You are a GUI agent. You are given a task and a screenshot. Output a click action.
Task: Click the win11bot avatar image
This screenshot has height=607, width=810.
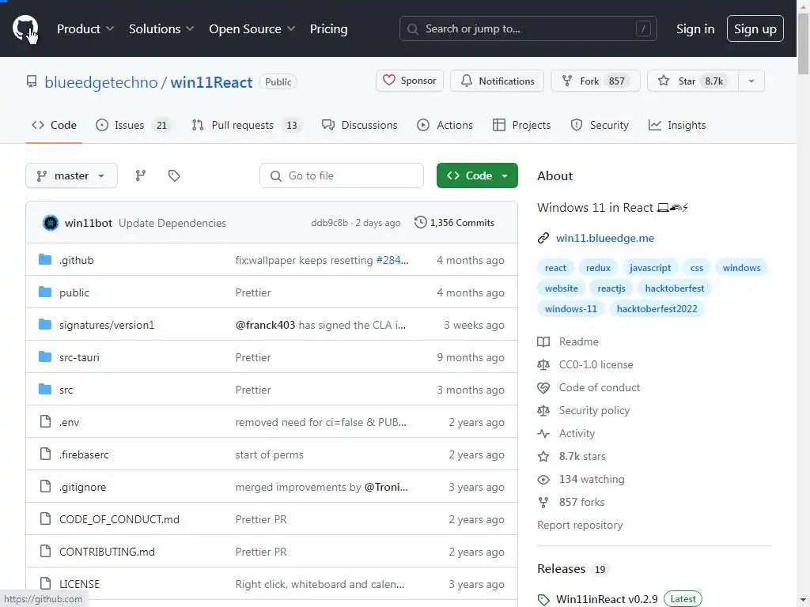tap(51, 223)
